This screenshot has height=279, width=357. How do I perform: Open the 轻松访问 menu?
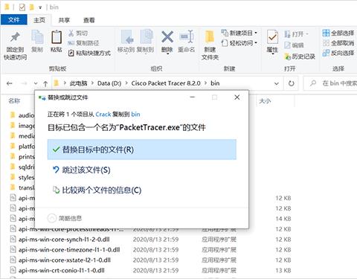[x=239, y=43]
